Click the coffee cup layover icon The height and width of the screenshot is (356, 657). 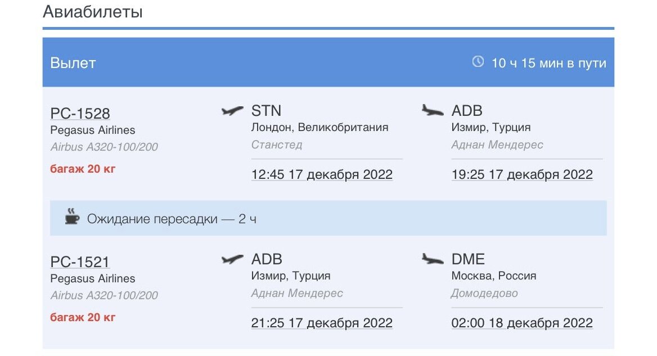72,218
